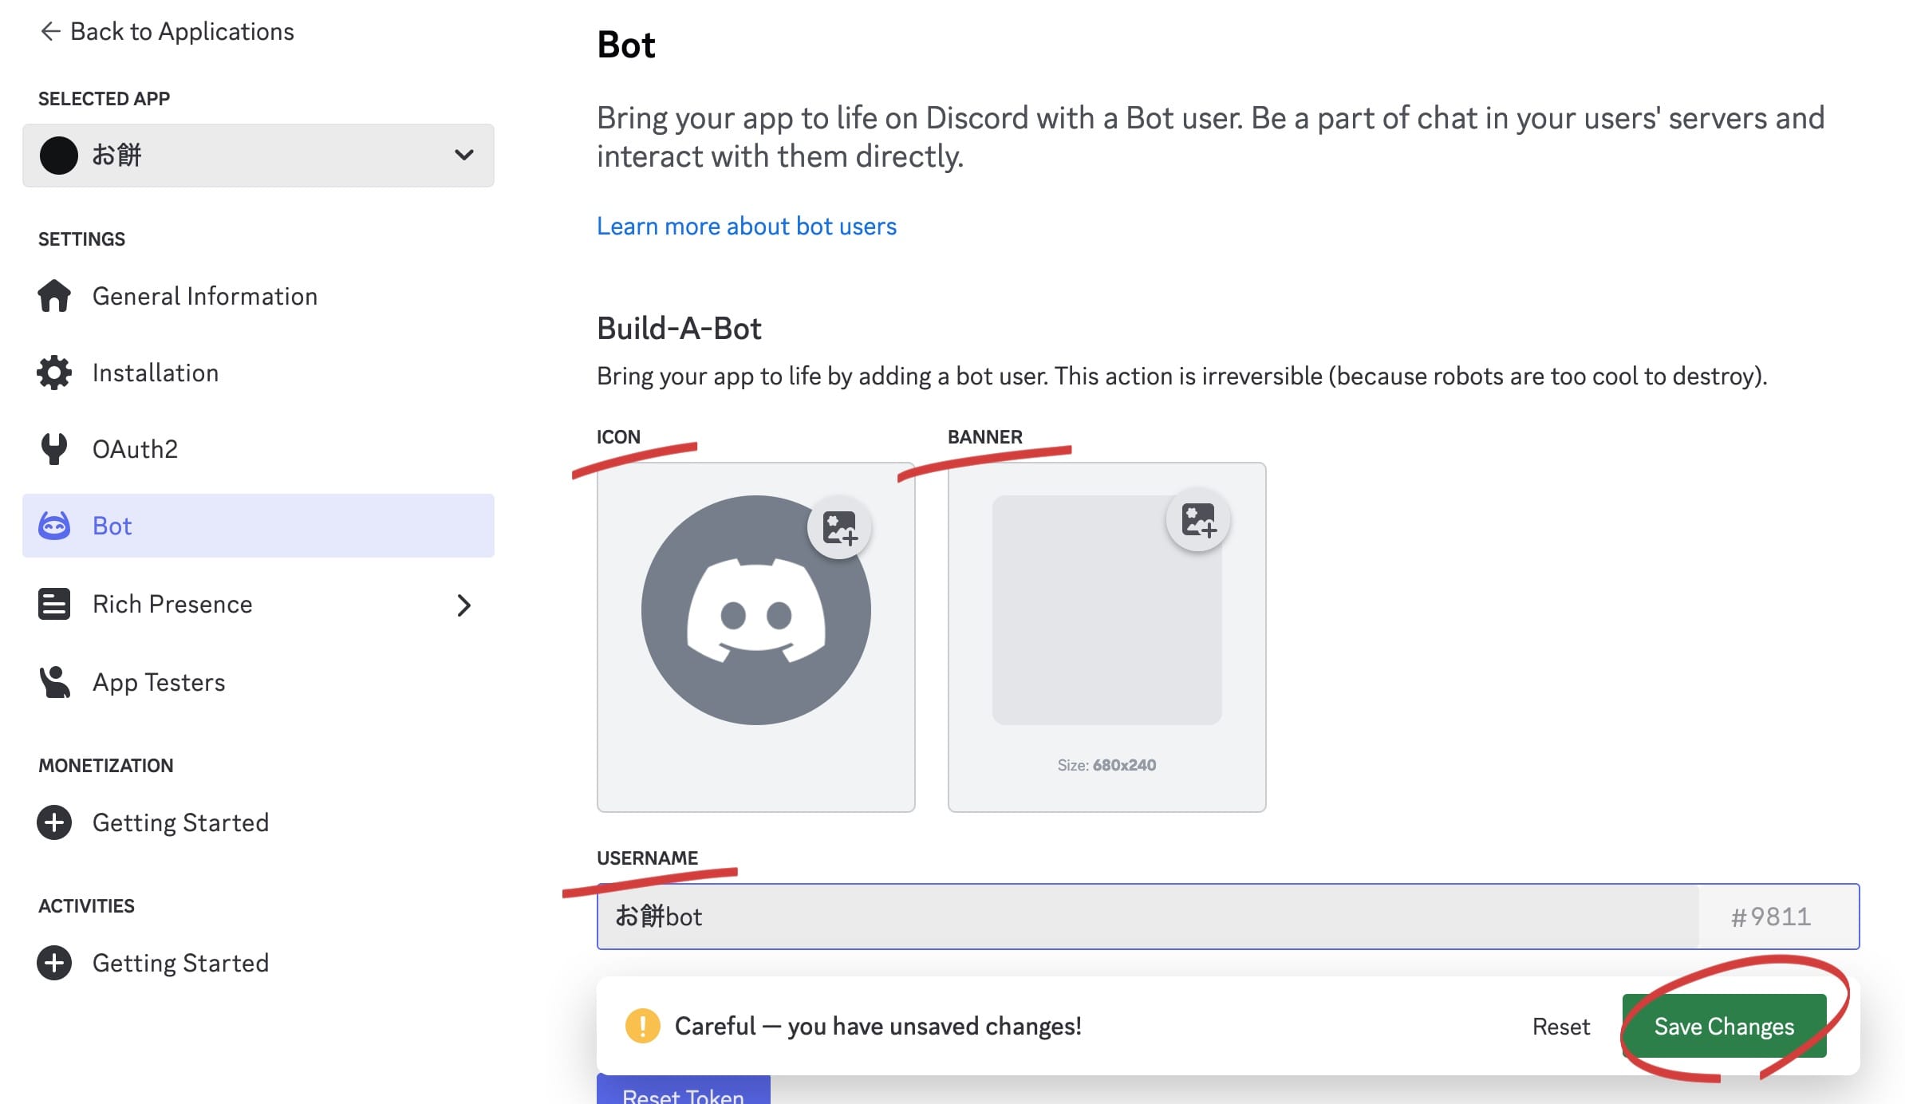Screen dimensions: 1905x1104
Task: Click the Reset Token button
Action: [684, 1090]
